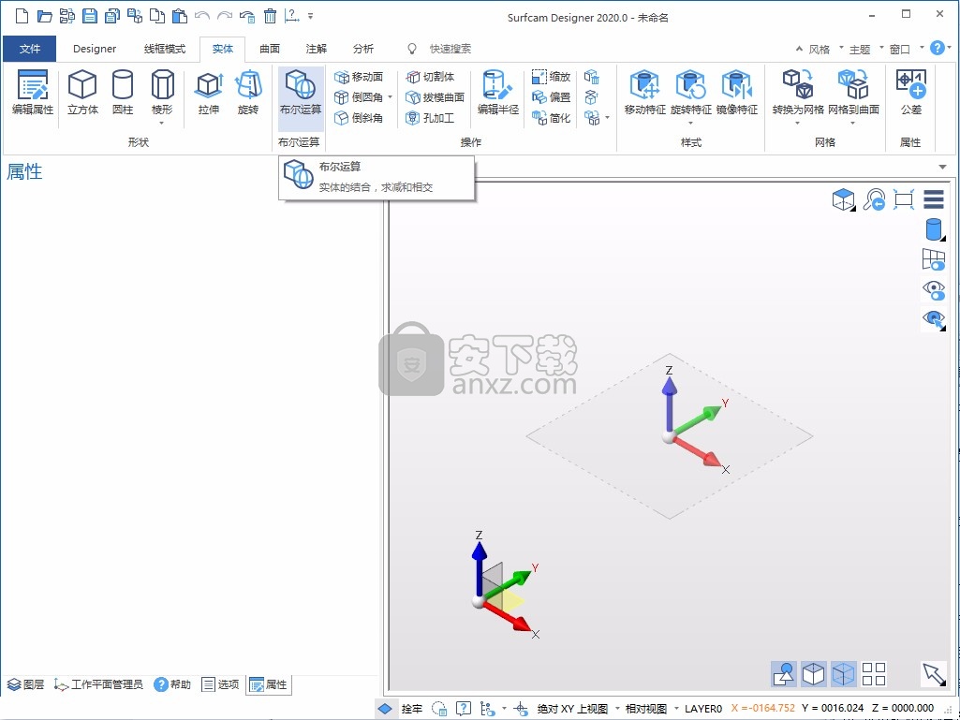
Task: Click the 布尔运算 boolean operation button
Action: [x=301, y=98]
